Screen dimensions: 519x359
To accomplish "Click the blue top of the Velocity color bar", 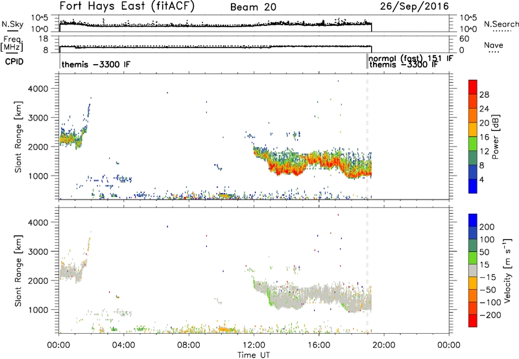I will coord(473,220).
